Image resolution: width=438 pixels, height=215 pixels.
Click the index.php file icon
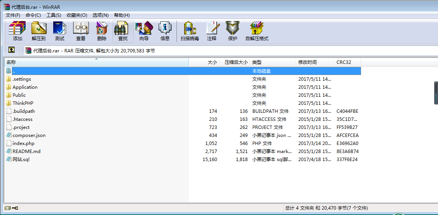(x=9, y=143)
